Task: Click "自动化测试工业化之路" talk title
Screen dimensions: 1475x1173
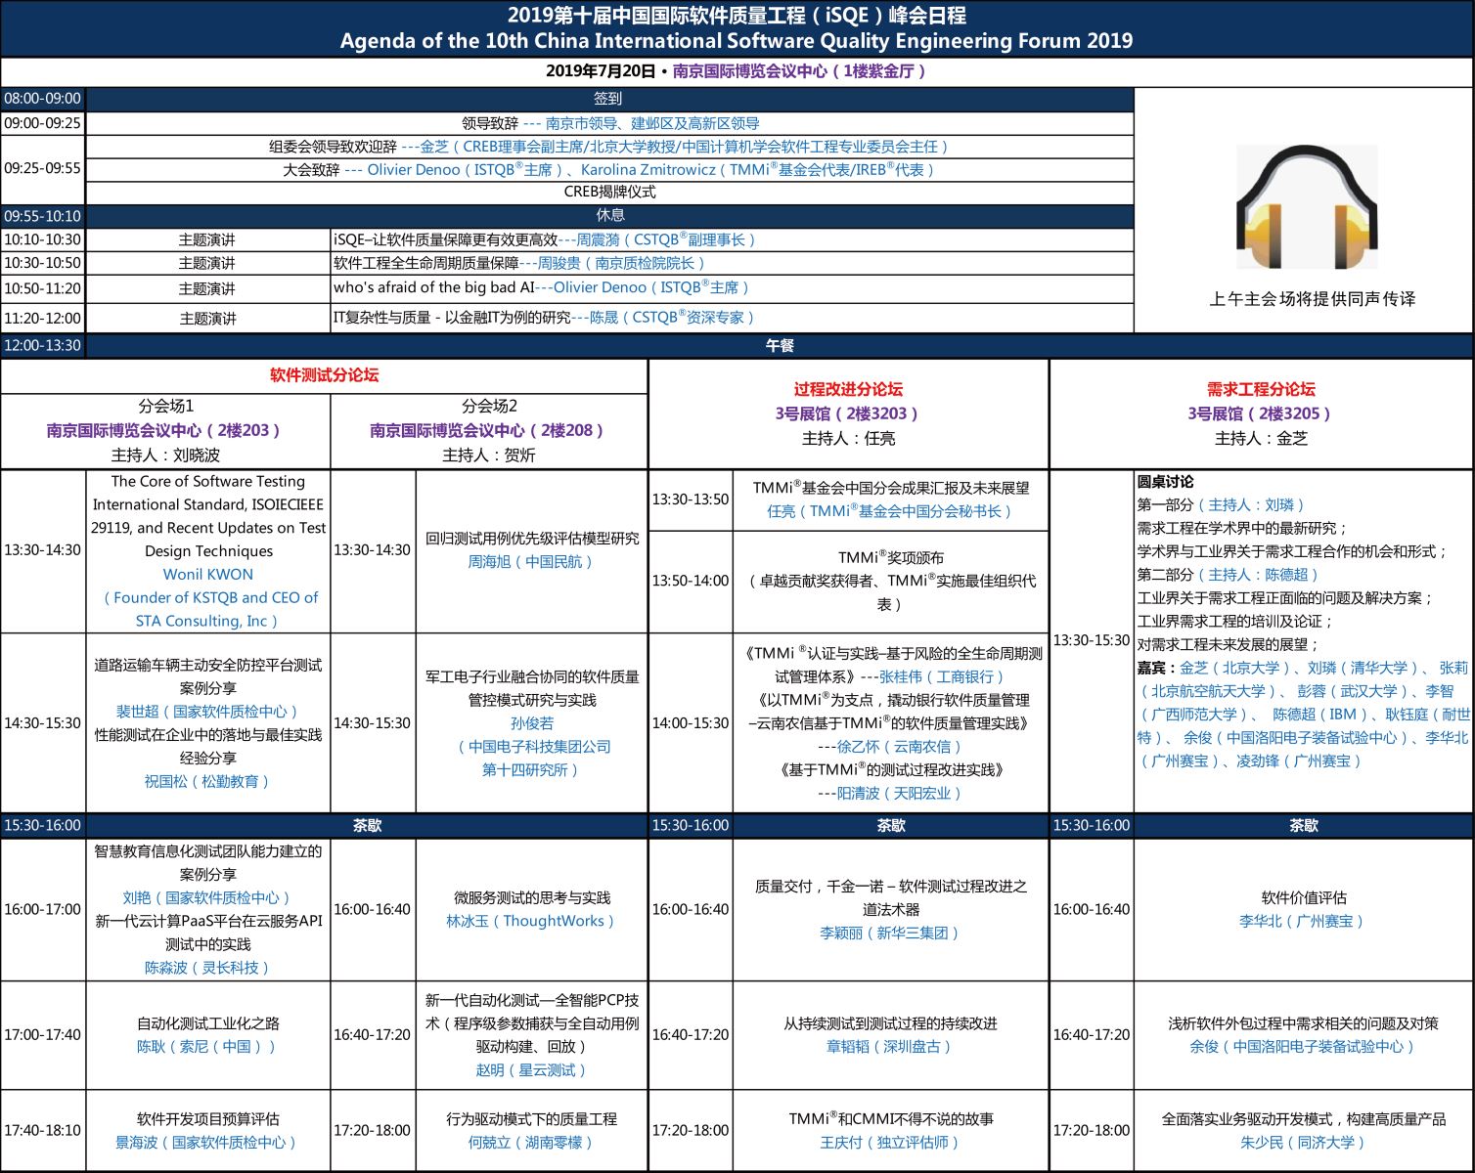Action: pyautogui.click(x=207, y=1022)
